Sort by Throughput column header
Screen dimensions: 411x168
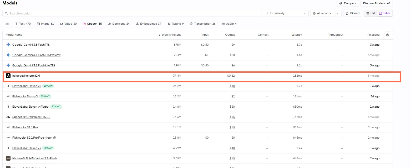[x=336, y=35]
